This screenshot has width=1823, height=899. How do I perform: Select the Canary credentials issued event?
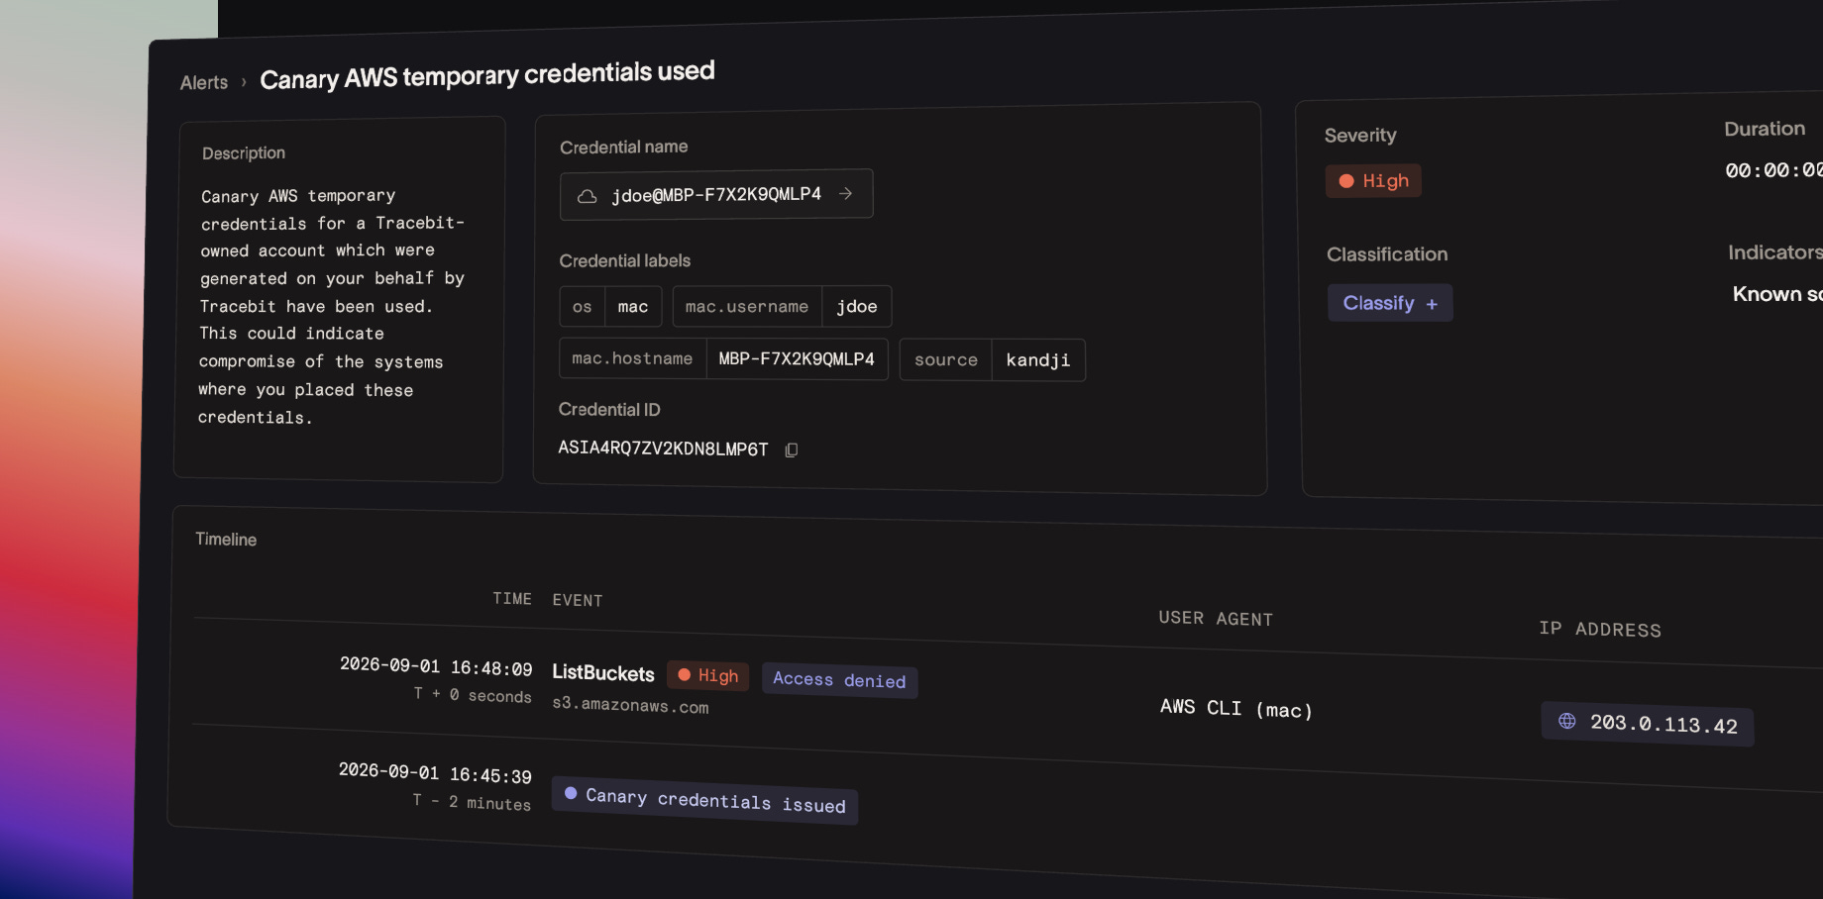(704, 800)
